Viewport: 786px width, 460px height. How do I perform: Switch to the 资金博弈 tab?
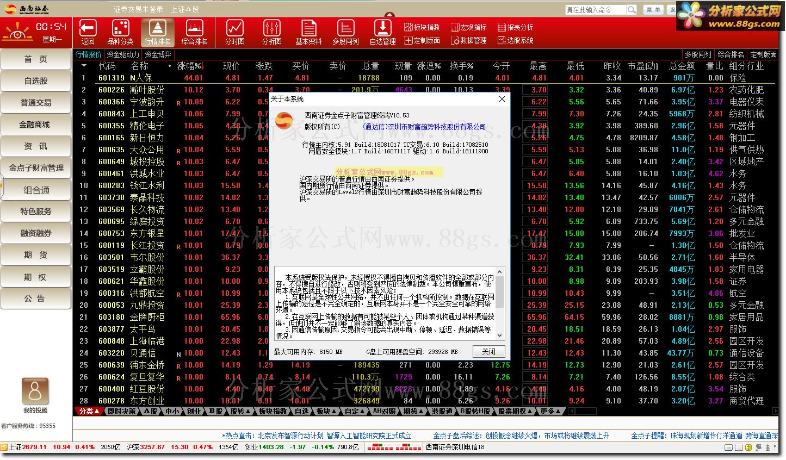point(158,54)
